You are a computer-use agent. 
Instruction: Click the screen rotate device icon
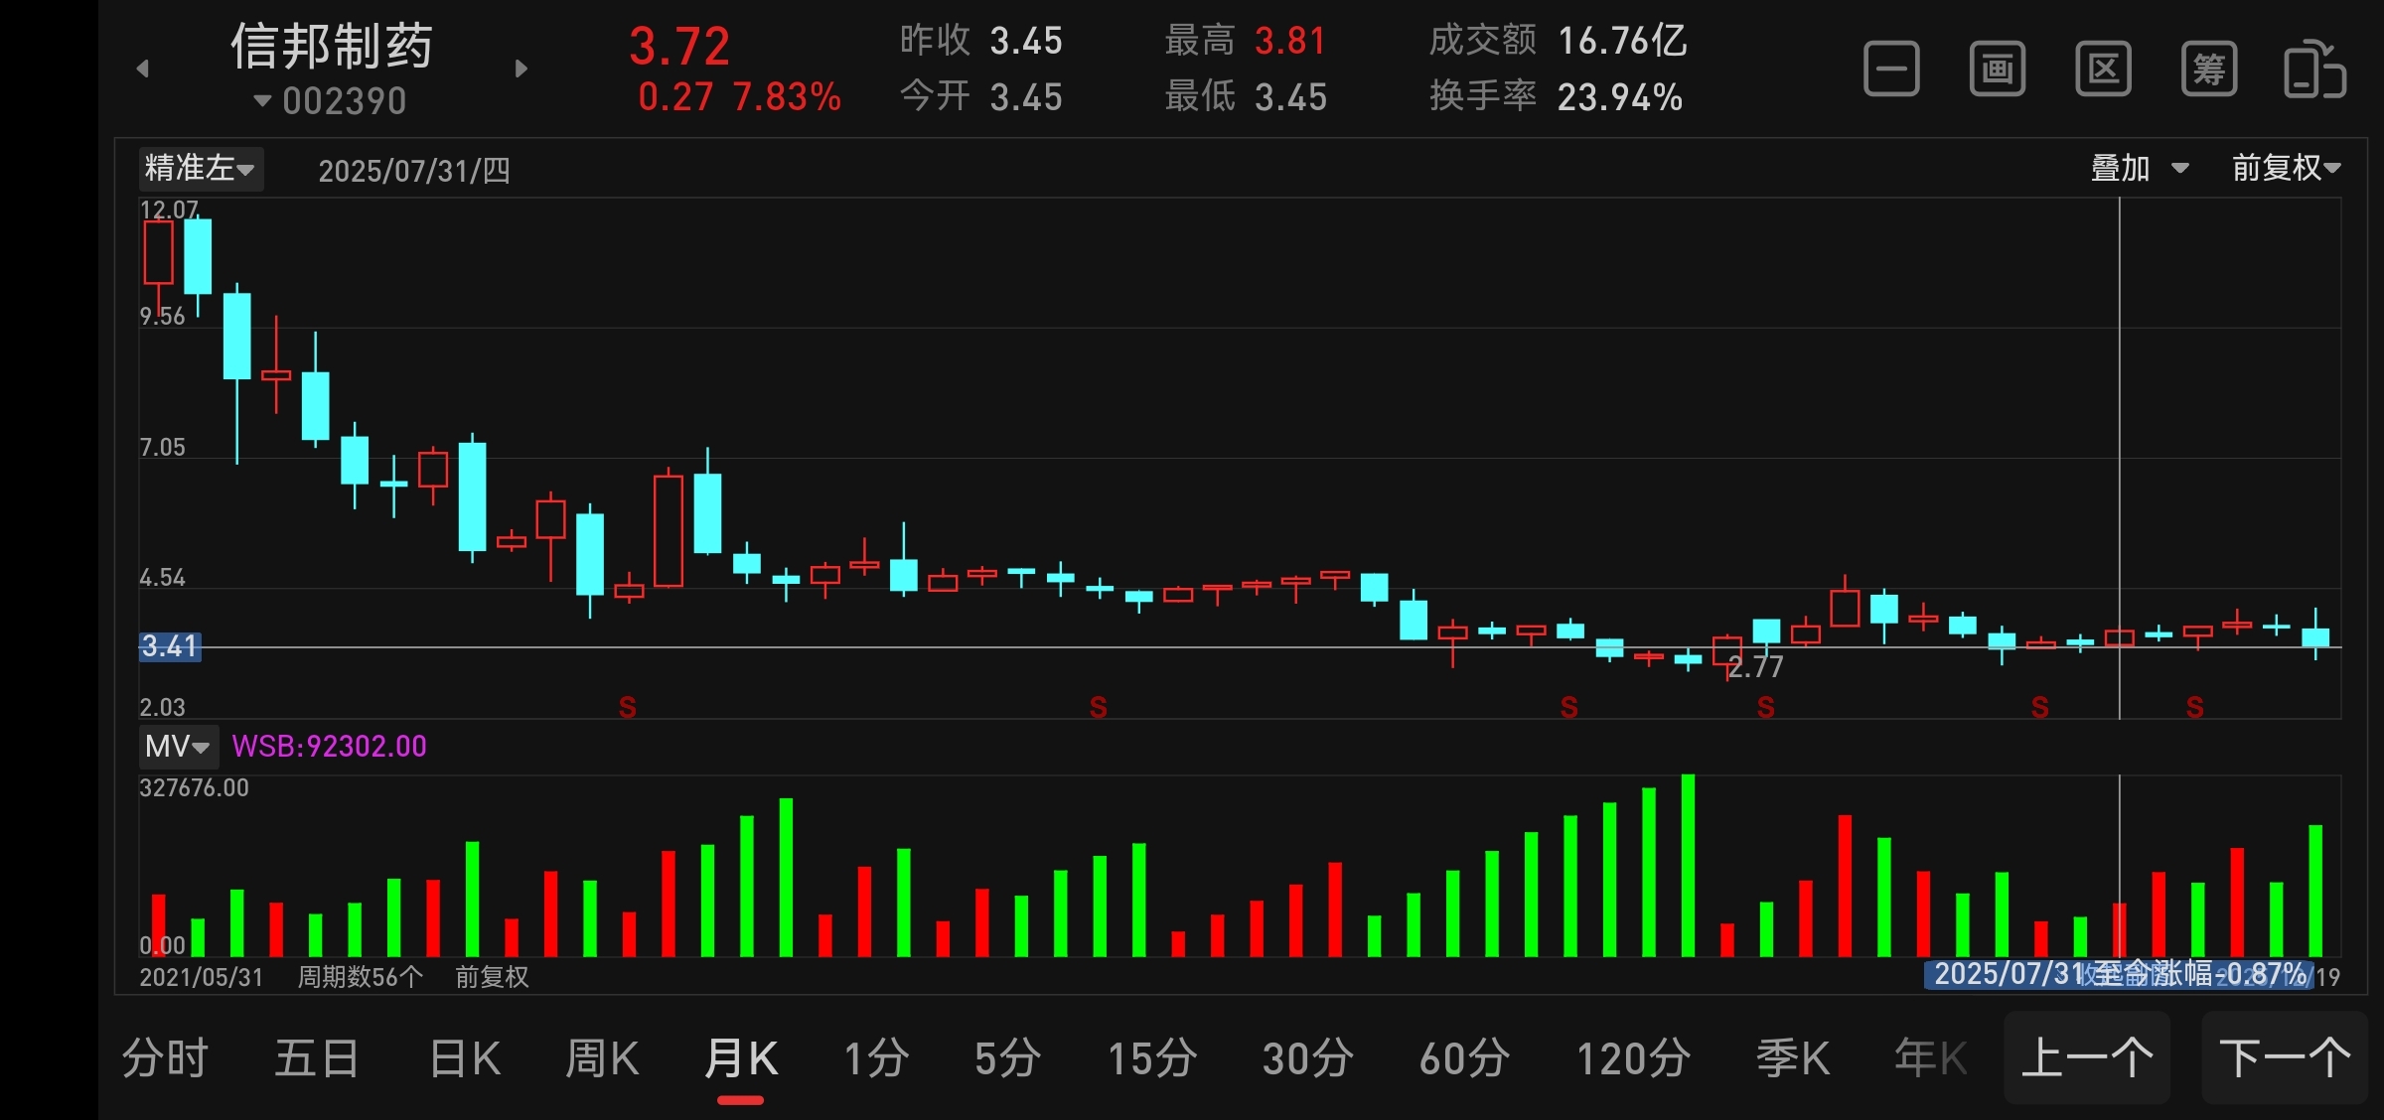[2314, 70]
